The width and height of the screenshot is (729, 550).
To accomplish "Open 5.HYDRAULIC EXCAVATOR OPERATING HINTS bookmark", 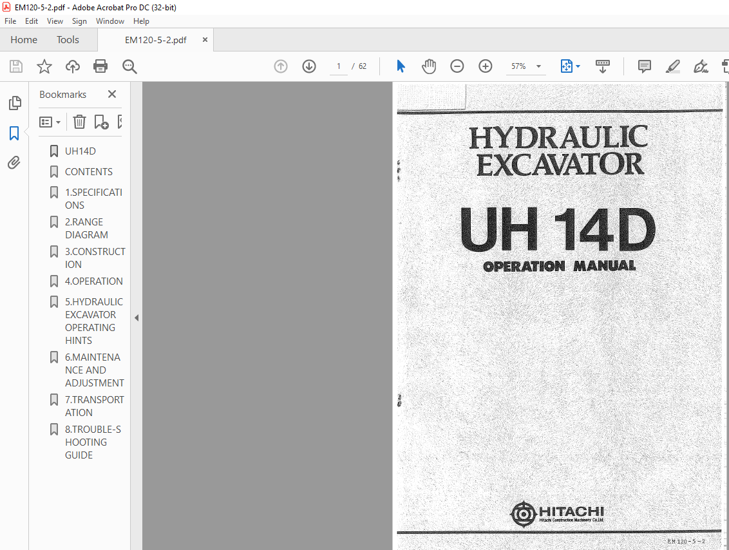I will click(94, 321).
